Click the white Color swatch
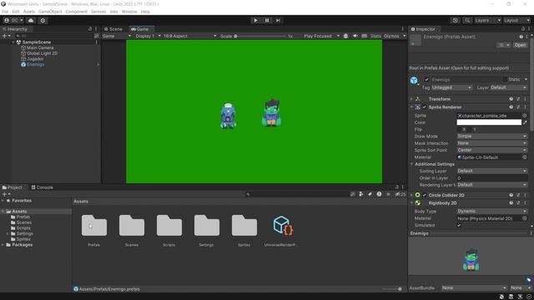The height and width of the screenshot is (300, 534). coord(489,122)
